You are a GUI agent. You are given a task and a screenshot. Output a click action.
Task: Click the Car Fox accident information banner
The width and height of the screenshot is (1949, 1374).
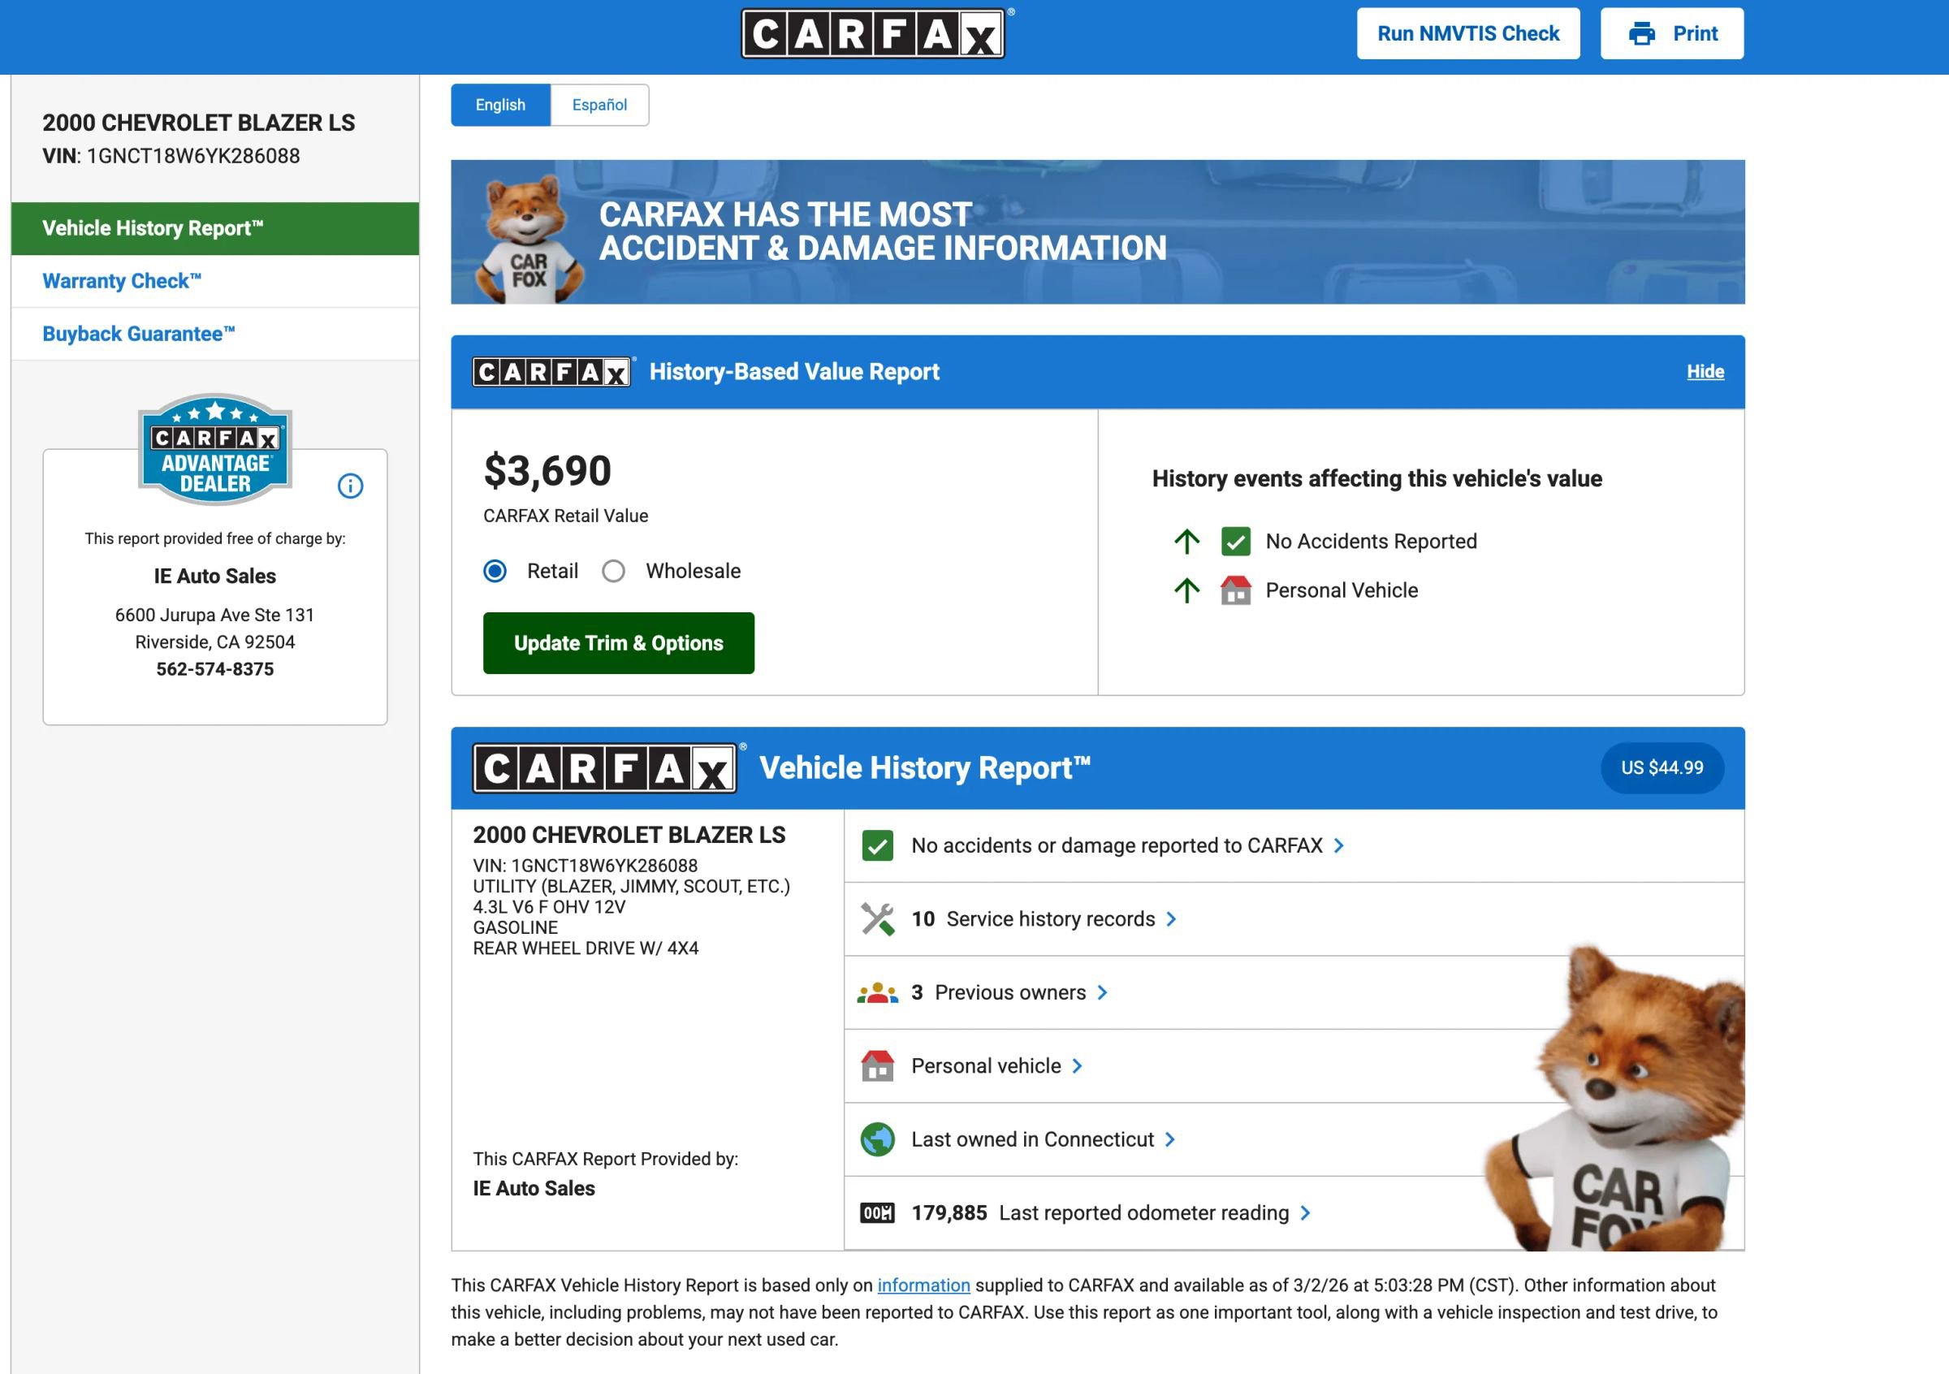click(x=1097, y=231)
